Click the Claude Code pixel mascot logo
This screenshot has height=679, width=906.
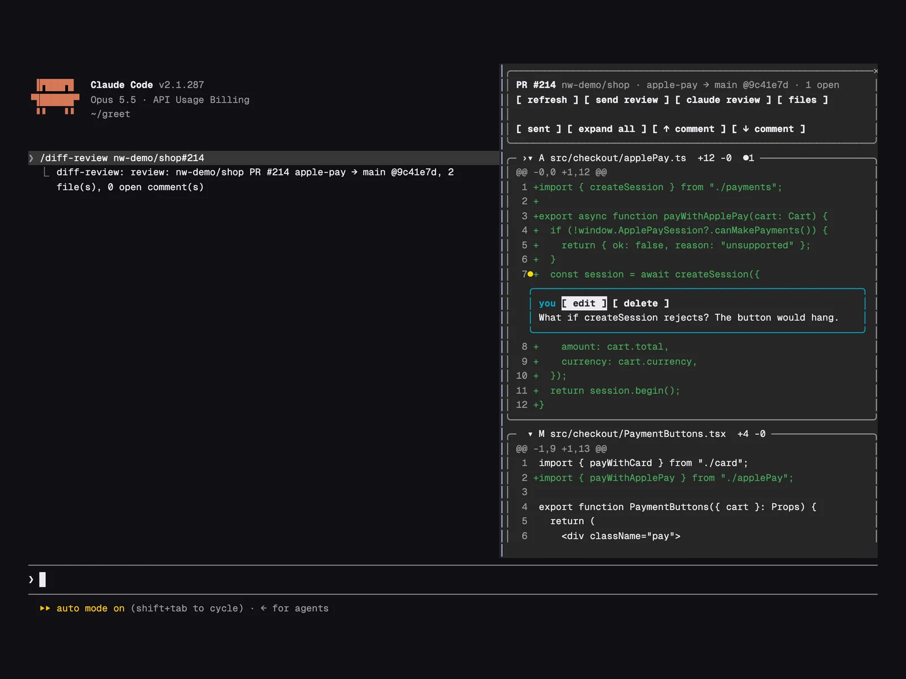pyautogui.click(x=55, y=97)
